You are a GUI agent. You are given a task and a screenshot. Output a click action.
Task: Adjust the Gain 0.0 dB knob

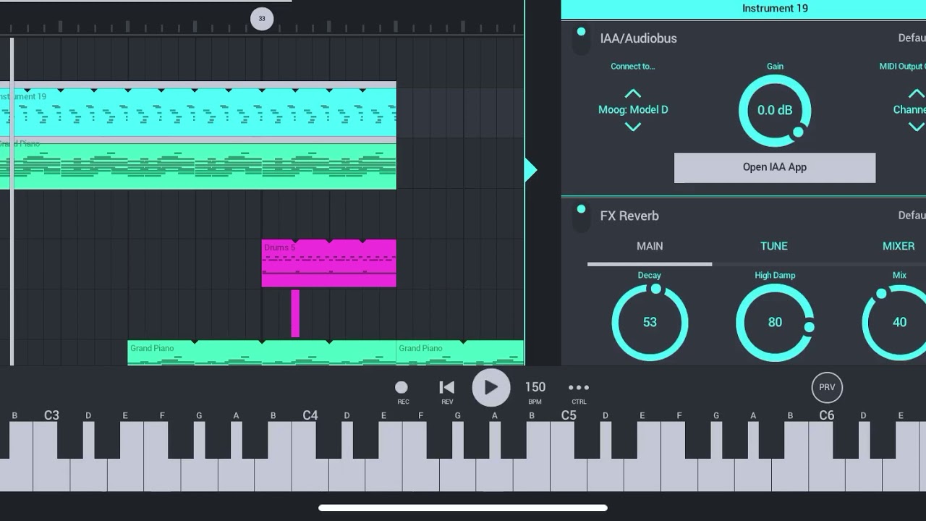click(x=775, y=110)
